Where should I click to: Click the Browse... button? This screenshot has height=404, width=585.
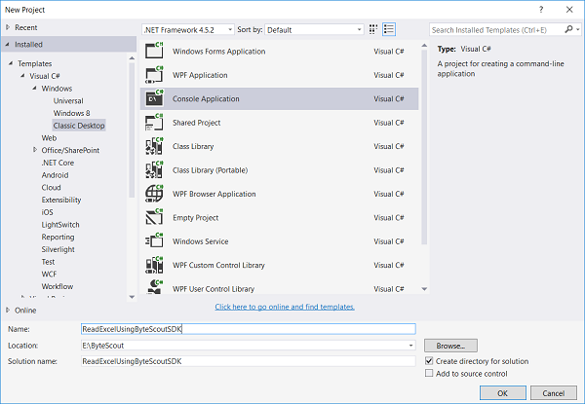tap(450, 346)
